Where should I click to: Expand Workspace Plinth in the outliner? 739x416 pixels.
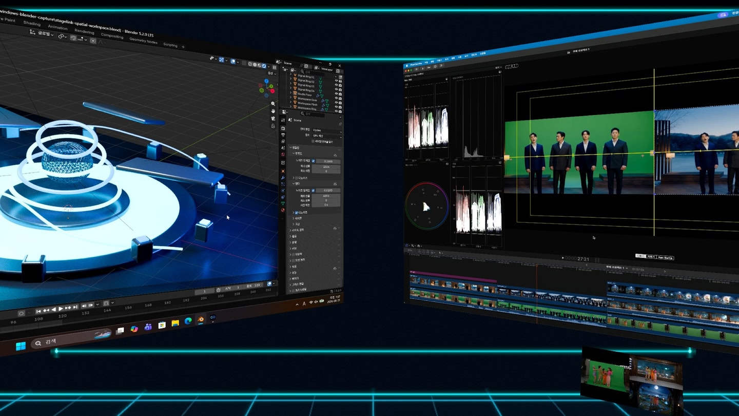290,102
